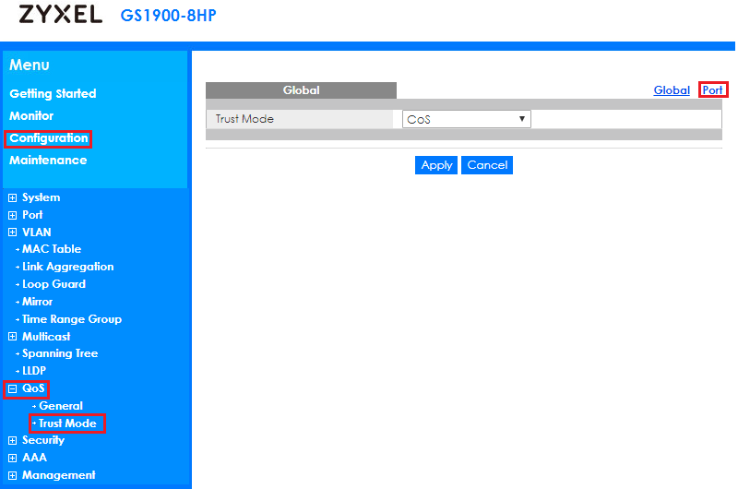
Task: Expand the Port plus icon in sidebar
Action: 13,215
